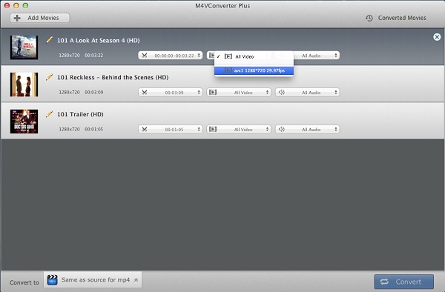This screenshot has width=445, height=292.
Task: Click scissors icon in 101 Trailer row
Action: [x=145, y=129]
